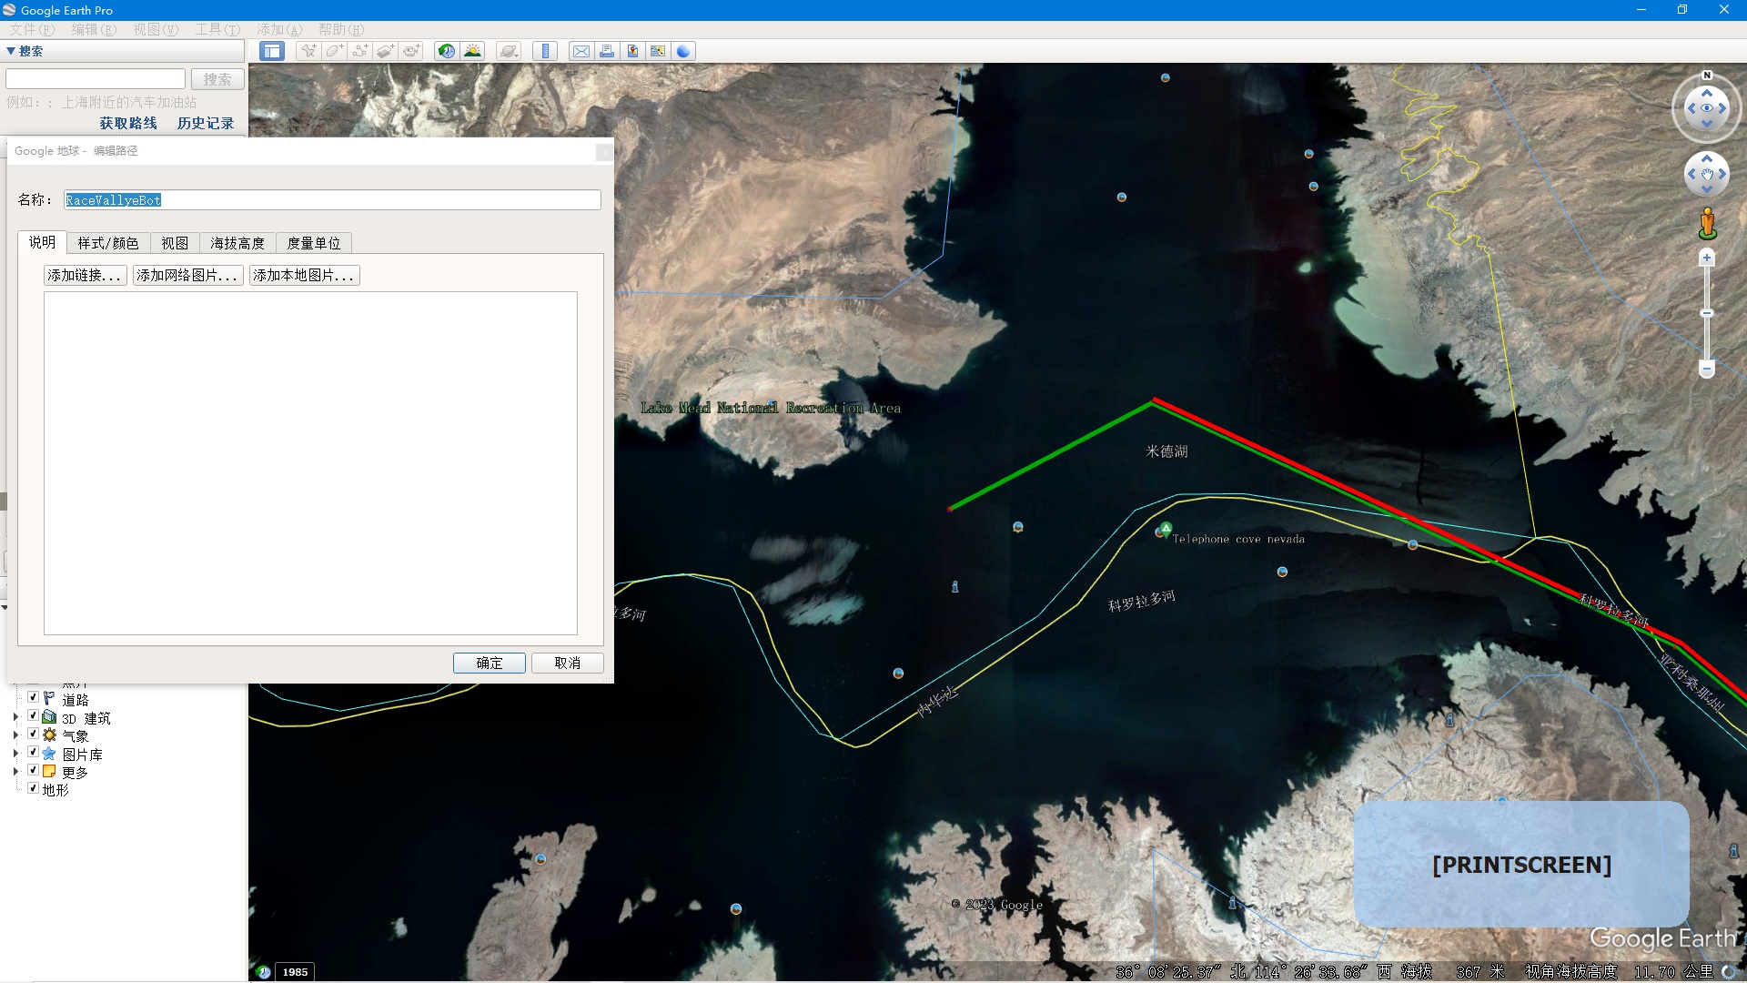Expand the 图片库 tree node
This screenshot has height=983, width=1747.
point(15,754)
